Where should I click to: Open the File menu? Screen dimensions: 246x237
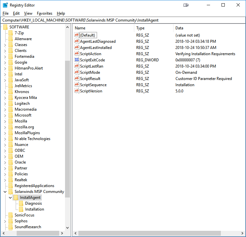(6, 13)
